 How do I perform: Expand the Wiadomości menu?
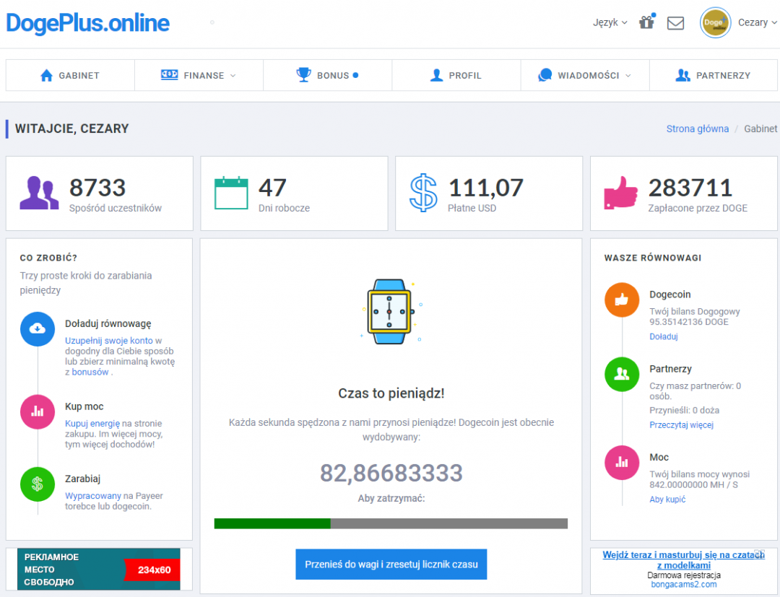[x=584, y=75]
